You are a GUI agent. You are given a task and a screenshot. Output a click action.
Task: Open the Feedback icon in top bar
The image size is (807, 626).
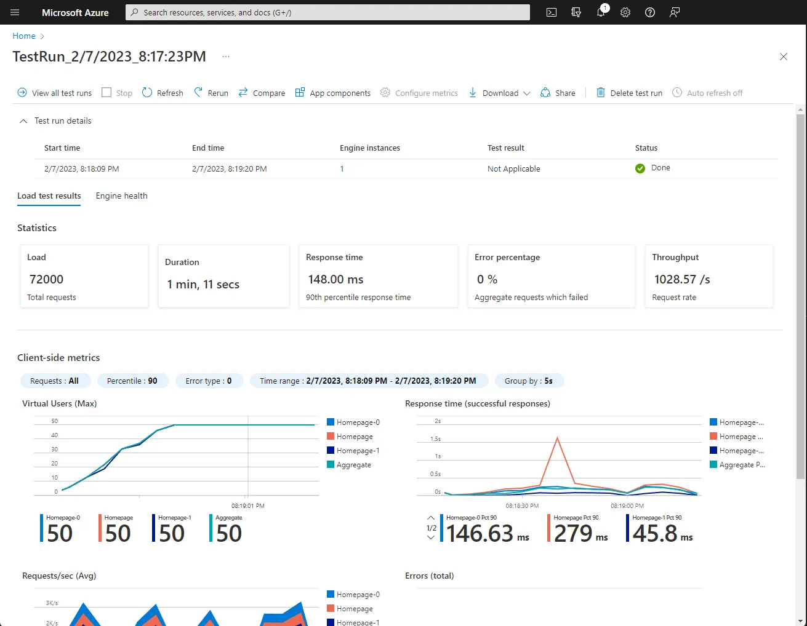675,12
